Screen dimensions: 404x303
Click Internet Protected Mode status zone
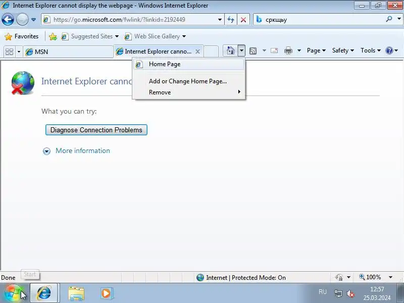coord(241,277)
